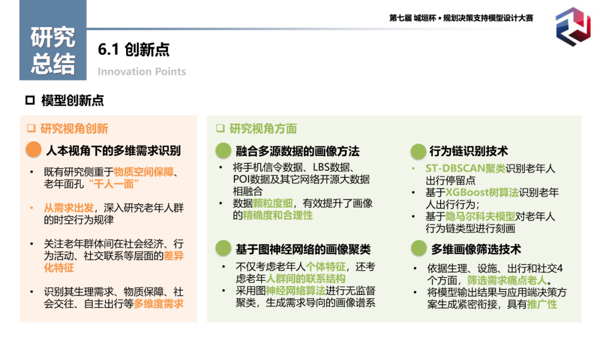Select the line 聚类，生成需求导向的画像谱系

(x=306, y=303)
